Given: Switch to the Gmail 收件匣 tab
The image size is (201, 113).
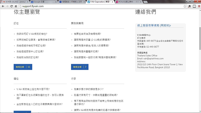Looking at the screenshot, I should 15,2.
